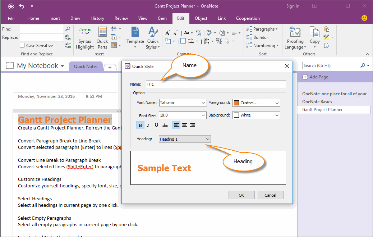Click the Name field containing TH1

(x=216, y=84)
